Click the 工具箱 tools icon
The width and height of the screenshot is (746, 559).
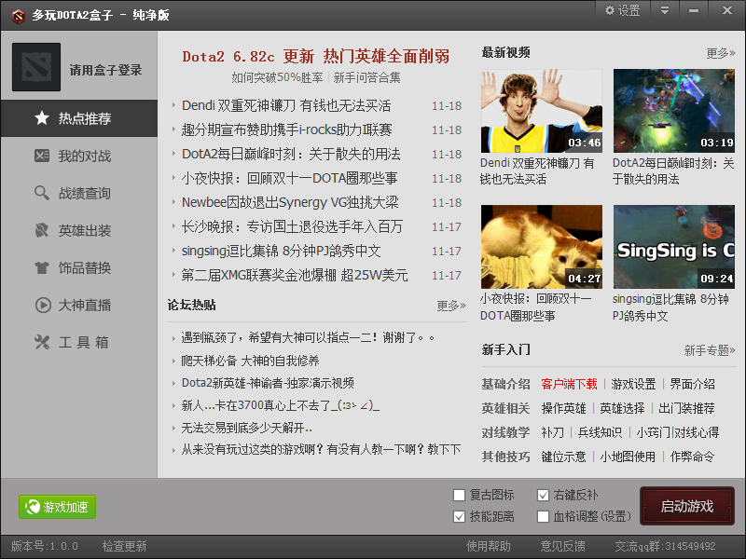tap(42, 342)
